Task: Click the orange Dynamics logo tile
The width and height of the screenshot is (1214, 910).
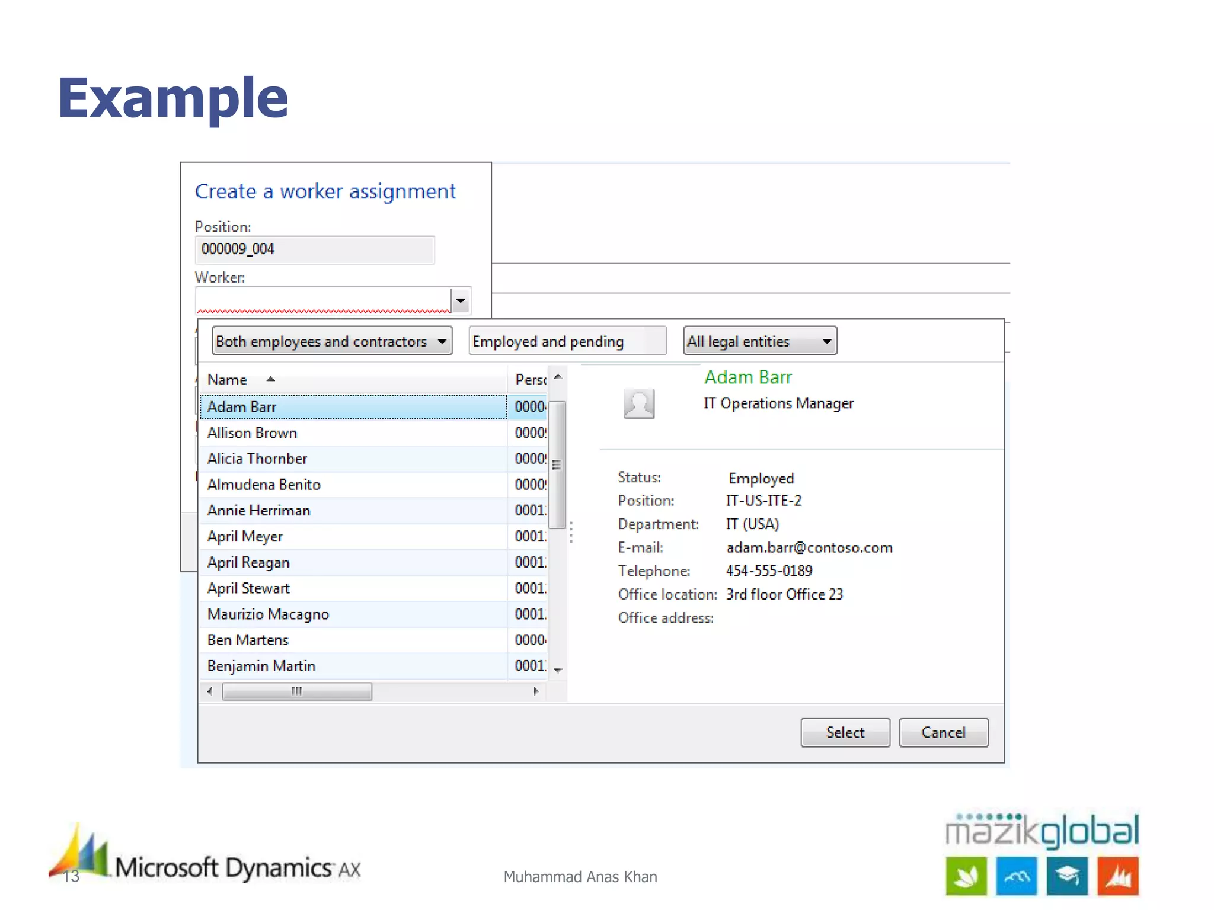Action: click(1118, 876)
